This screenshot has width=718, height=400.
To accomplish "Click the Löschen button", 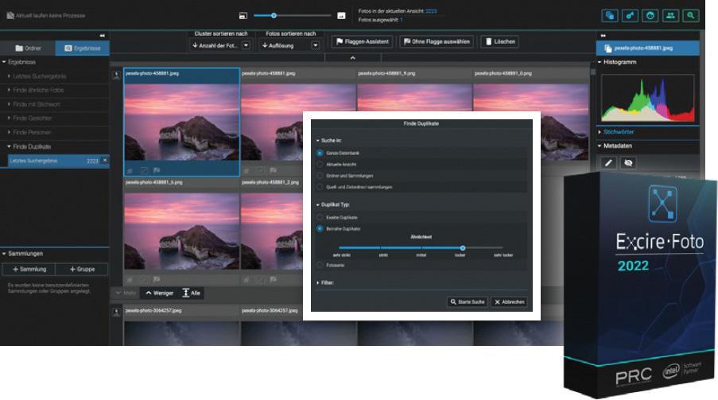I will 500,41.
